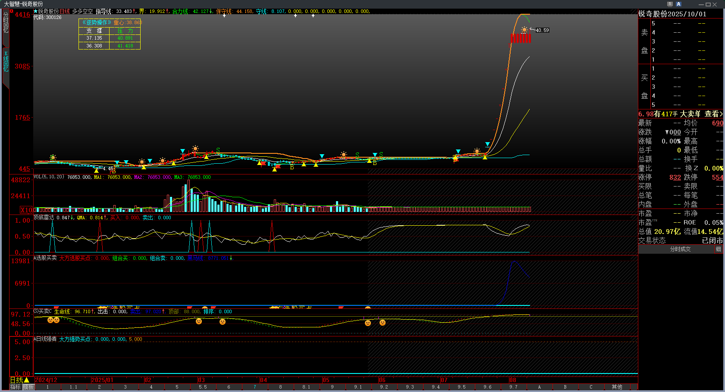
Task: Select the 指标 tab at bottom left
Action: (x=16, y=387)
